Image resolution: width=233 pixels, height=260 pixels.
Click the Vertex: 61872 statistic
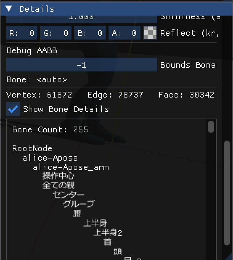click(39, 95)
